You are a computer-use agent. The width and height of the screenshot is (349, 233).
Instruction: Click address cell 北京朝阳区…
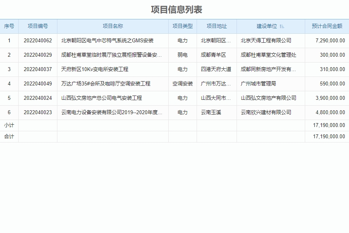pos(216,40)
